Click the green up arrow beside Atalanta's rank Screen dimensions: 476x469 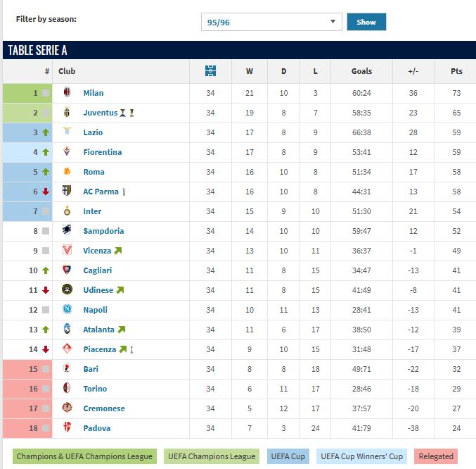click(x=45, y=330)
